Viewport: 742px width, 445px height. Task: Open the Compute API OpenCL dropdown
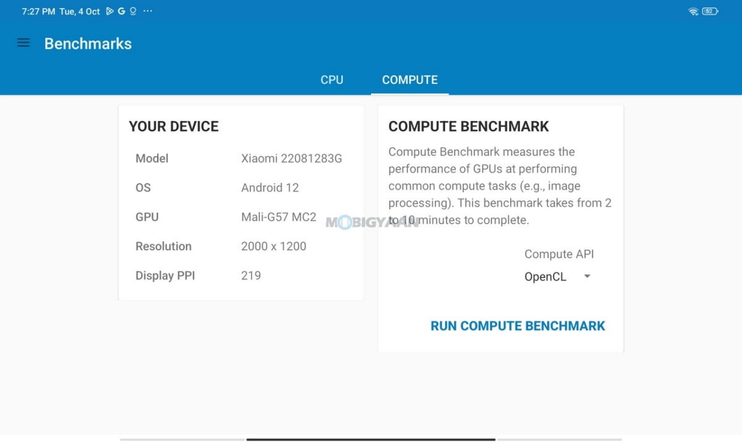(558, 276)
